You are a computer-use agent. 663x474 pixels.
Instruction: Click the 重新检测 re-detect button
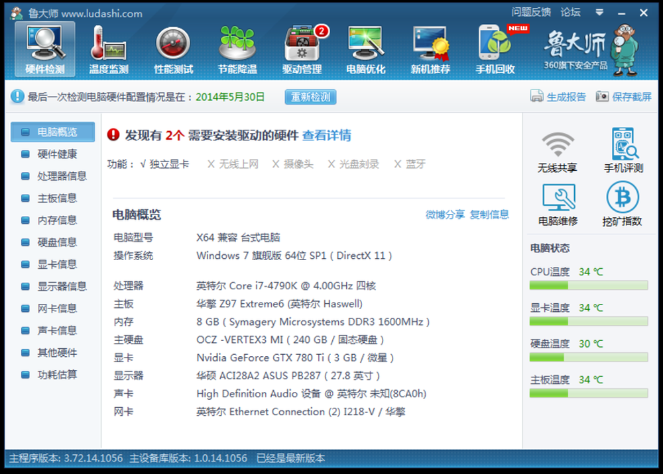310,97
